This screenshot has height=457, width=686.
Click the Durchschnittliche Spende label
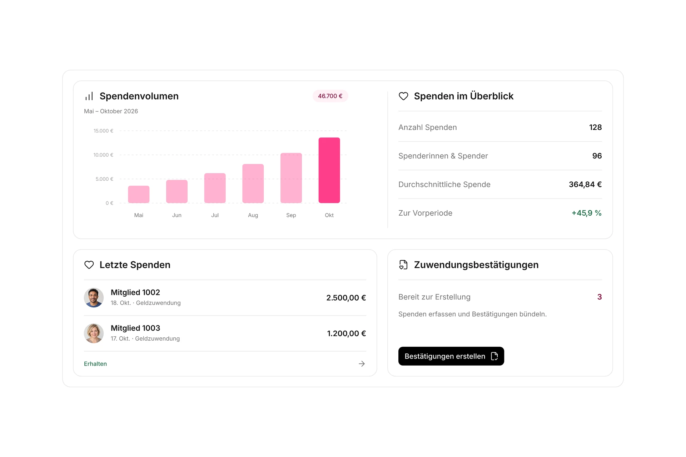(444, 185)
